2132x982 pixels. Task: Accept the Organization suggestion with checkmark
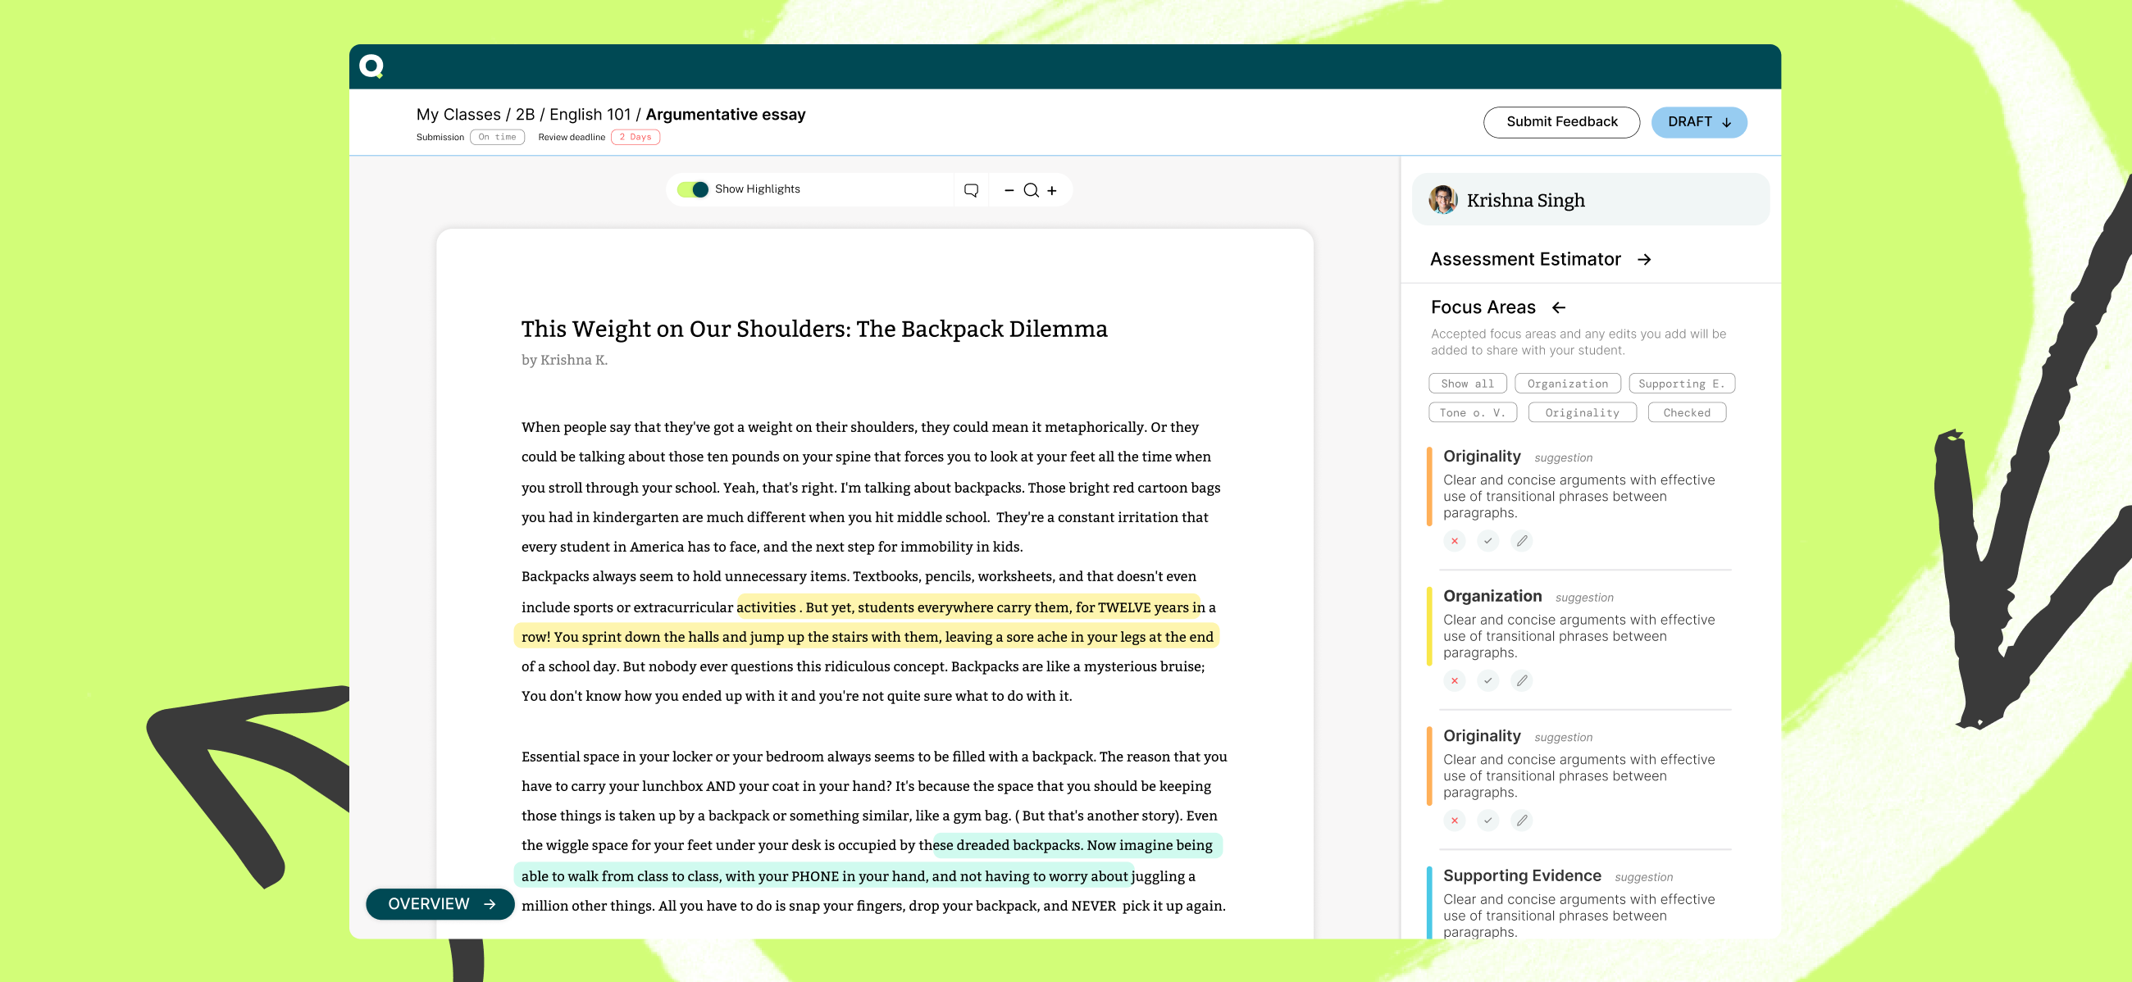coord(1487,681)
